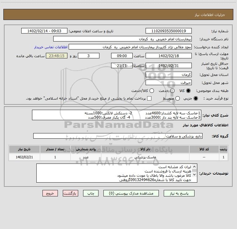237x229 pixels.
Task: Click the ایران کد مشابه است note line
Action: tap(175, 167)
